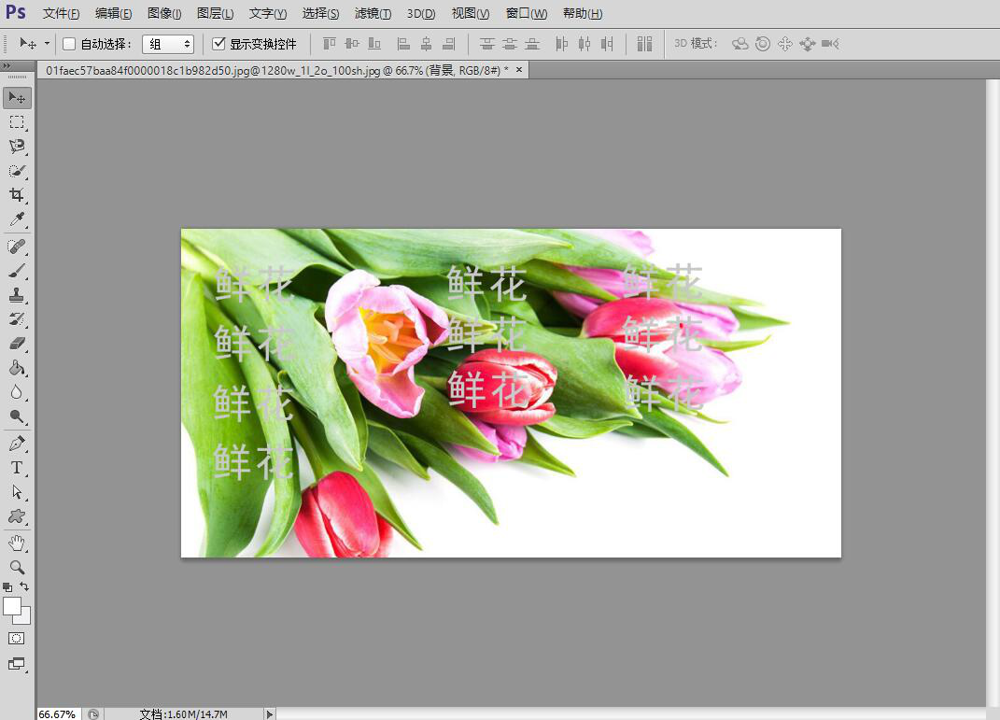Choose the Hand tool
This screenshot has width=1000, height=720.
17,543
